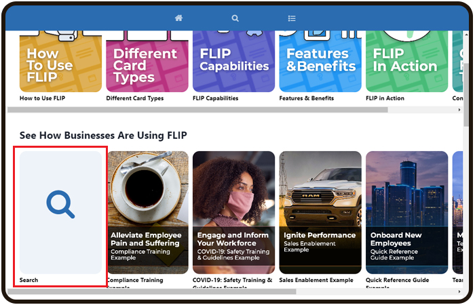
Task: Go to home via the house icon
Action: pyautogui.click(x=178, y=18)
